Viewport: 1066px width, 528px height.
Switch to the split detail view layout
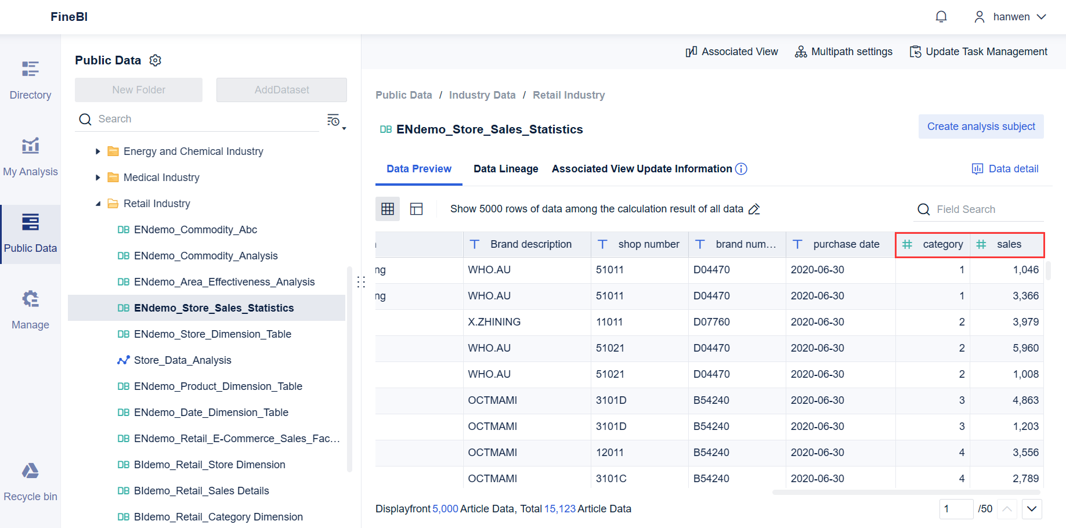click(417, 208)
